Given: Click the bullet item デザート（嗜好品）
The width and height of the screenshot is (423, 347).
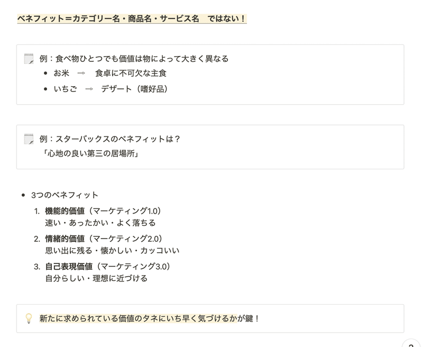Looking at the screenshot, I should click(134, 89).
